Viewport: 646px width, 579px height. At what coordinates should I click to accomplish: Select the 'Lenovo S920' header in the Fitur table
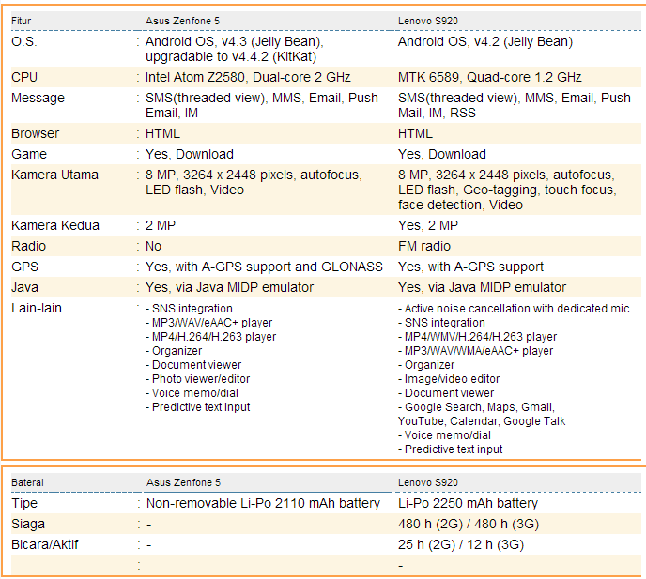(427, 21)
